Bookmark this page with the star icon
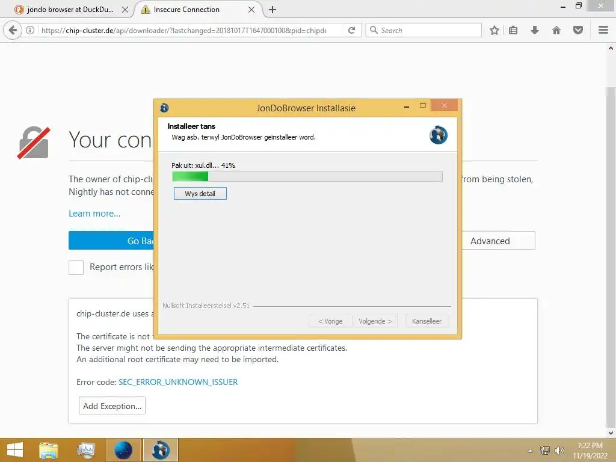Screen dimensions: 616x462 (494, 30)
